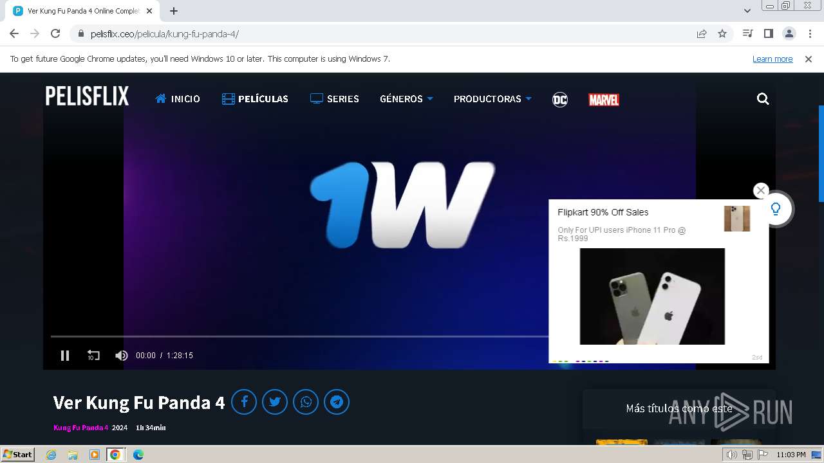The width and height of the screenshot is (824, 463).
Task: Open the DC logo link
Action: pos(560,100)
